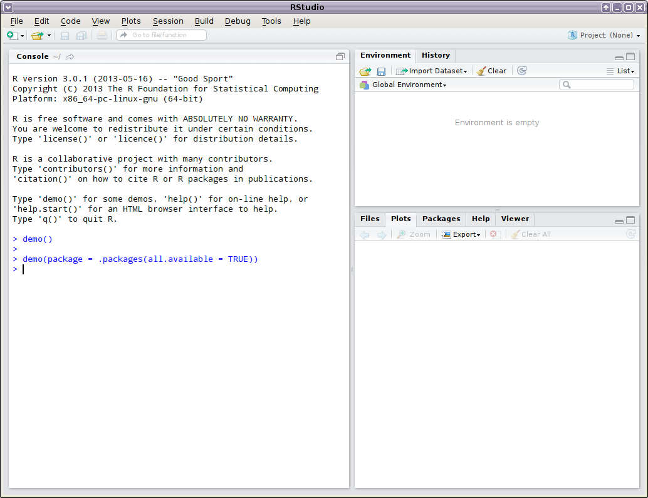648x498 pixels.
Task: Open the Debug menu
Action: point(238,21)
